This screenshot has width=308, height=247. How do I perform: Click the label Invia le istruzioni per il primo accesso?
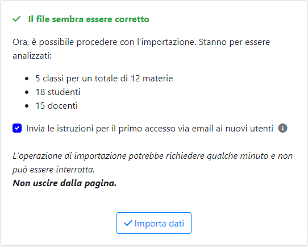(x=149, y=129)
